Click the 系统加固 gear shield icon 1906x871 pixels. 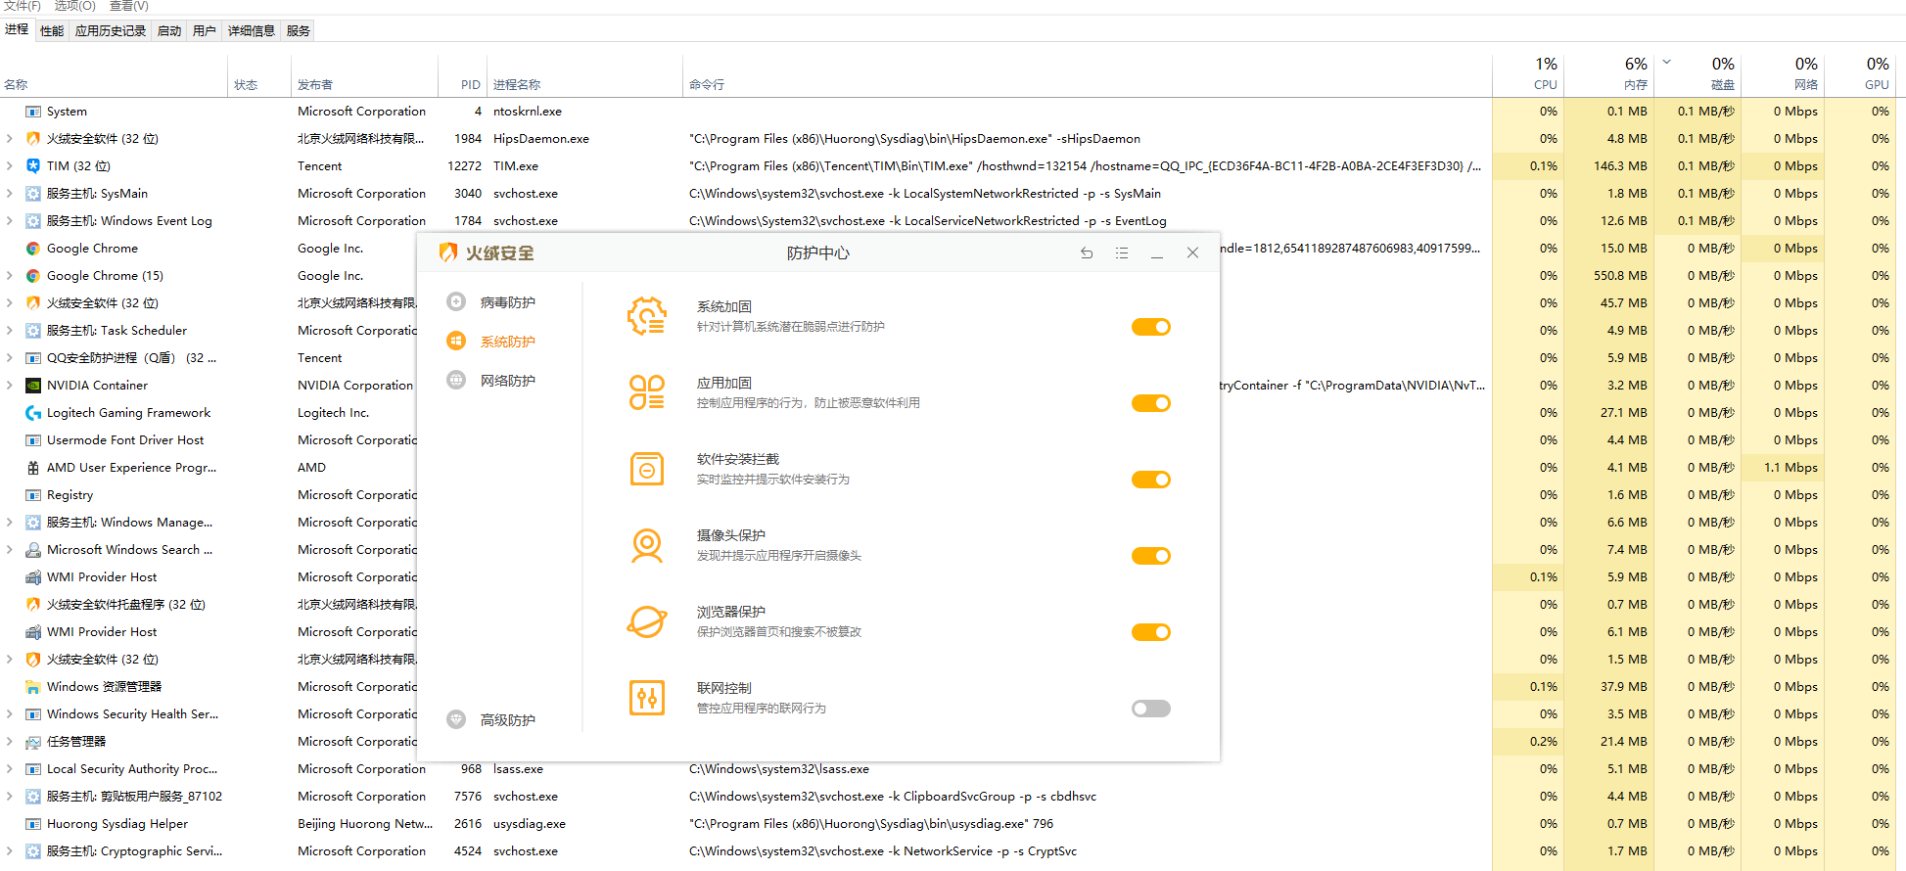[x=647, y=316]
